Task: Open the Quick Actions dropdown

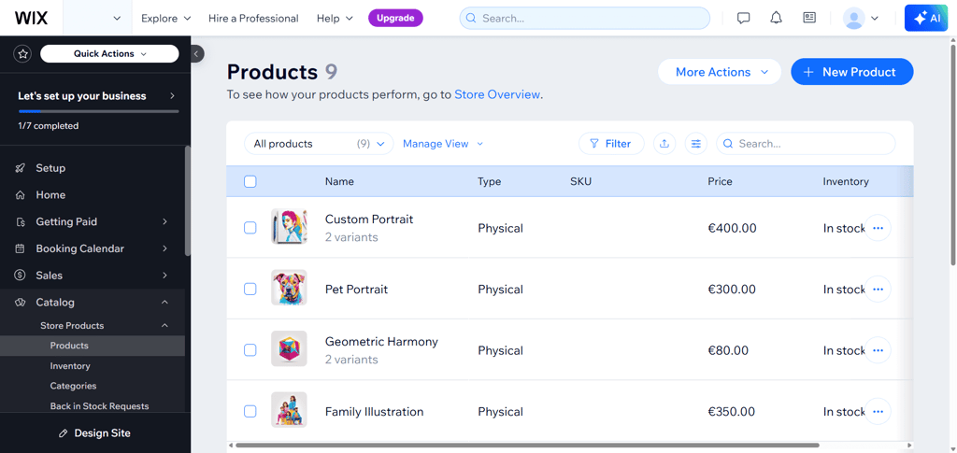Action: coord(110,53)
